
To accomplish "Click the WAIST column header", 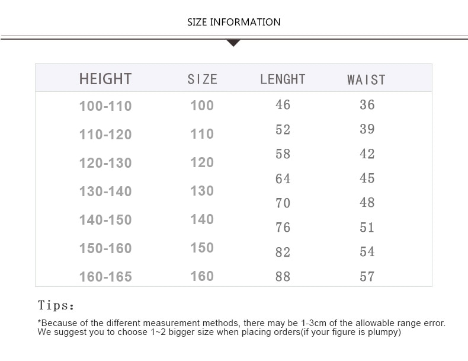I will pos(367,79).
